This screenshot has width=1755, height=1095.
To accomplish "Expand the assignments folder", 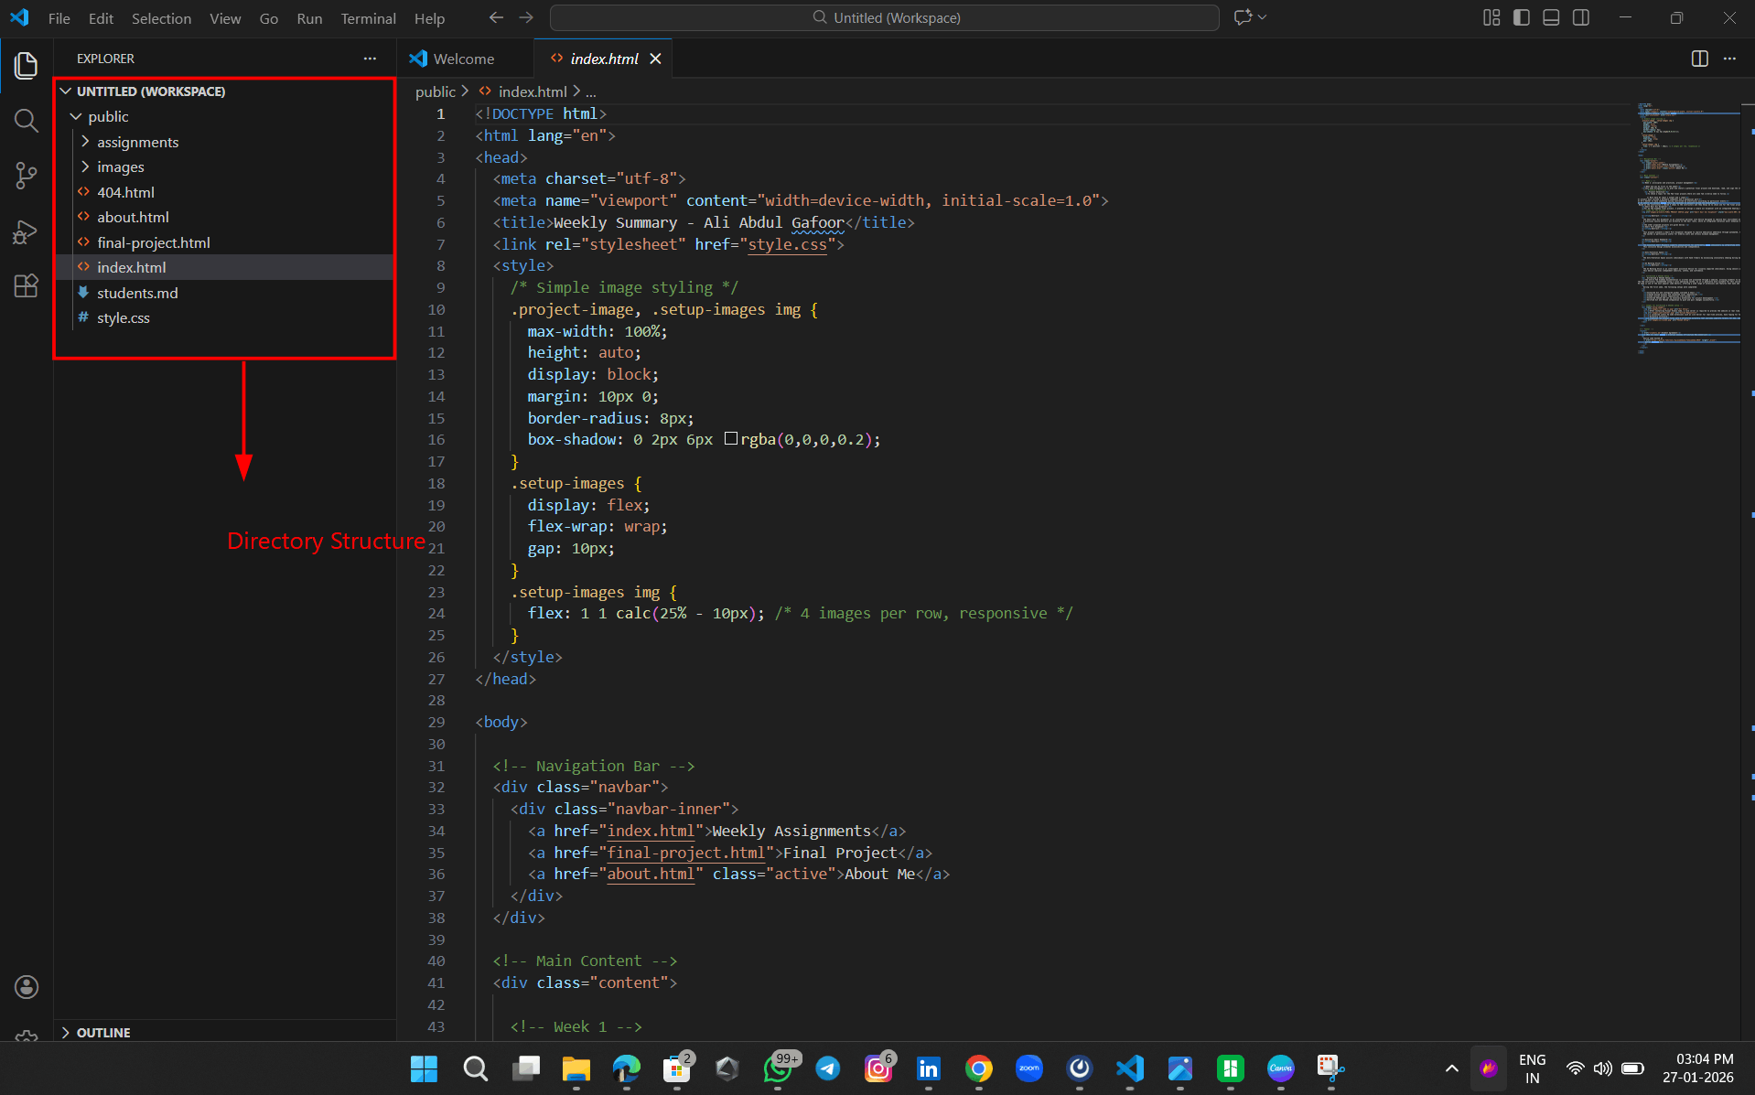I will [x=137, y=142].
